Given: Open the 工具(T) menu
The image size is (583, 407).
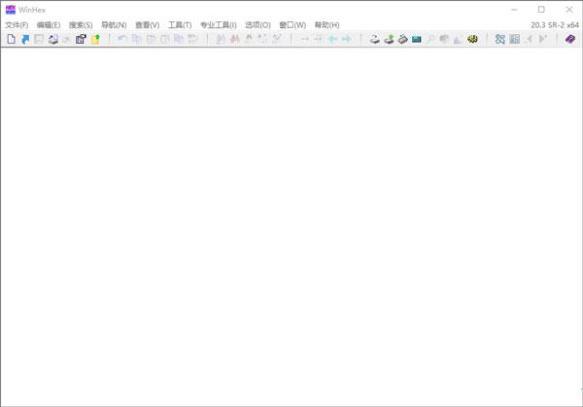Looking at the screenshot, I should [180, 24].
